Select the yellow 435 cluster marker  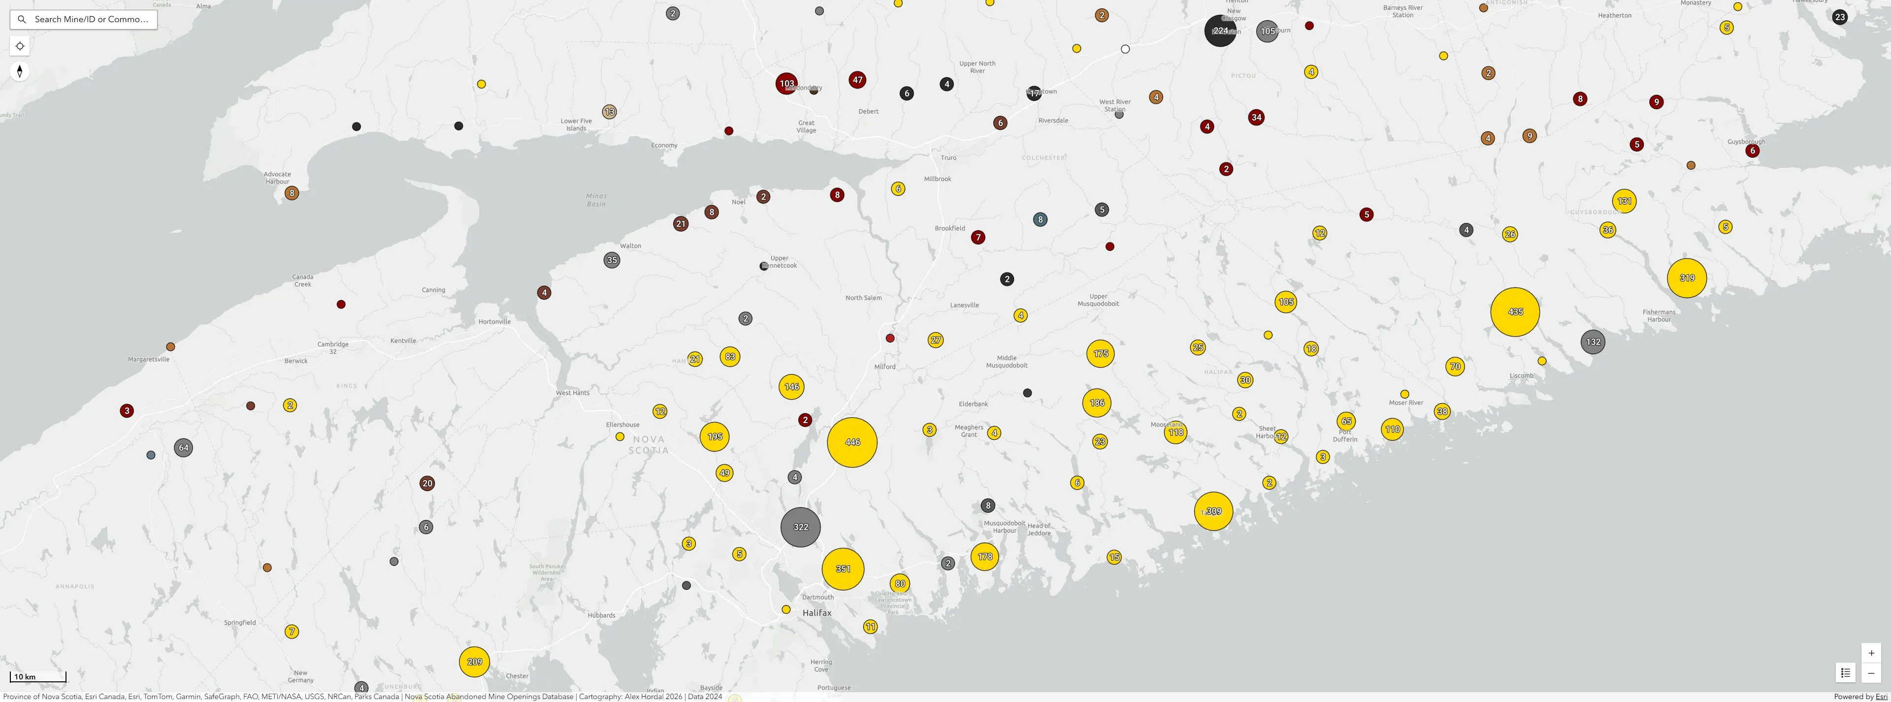point(1515,312)
